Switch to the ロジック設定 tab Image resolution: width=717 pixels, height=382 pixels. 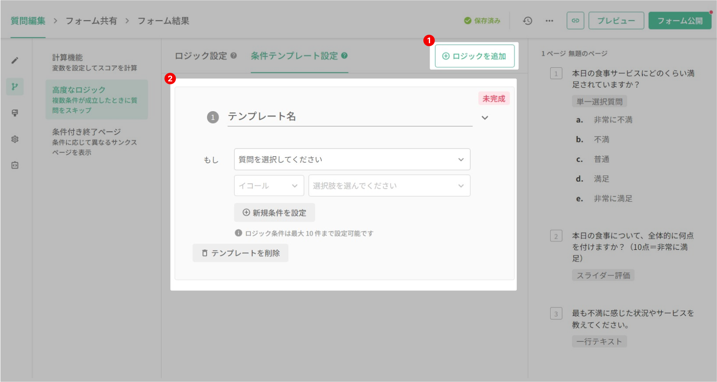click(201, 56)
